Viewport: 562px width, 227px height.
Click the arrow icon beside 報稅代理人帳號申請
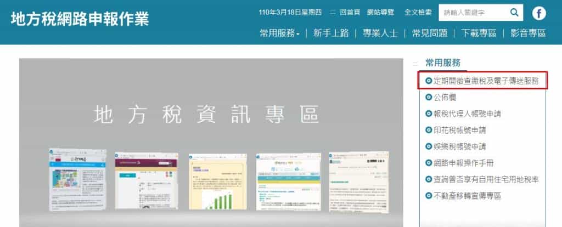point(429,113)
